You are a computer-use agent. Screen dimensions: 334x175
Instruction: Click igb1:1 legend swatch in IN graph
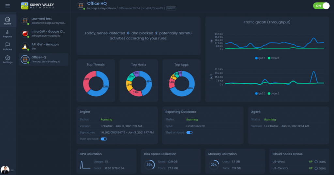click(x=256, y=58)
